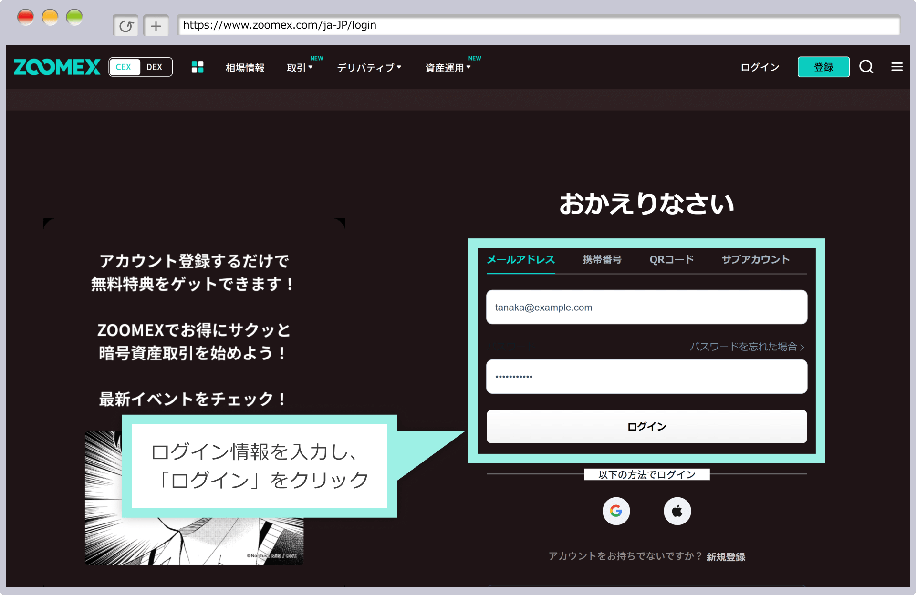Select the QRコード login tab
The height and width of the screenshot is (595, 916).
tap(672, 260)
